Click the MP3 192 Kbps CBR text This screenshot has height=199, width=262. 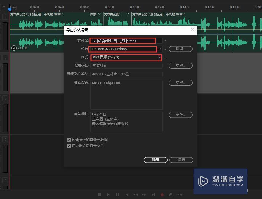pos(106,83)
